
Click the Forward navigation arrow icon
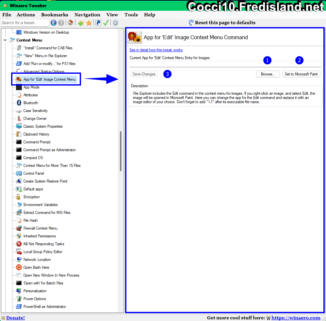point(61,23)
